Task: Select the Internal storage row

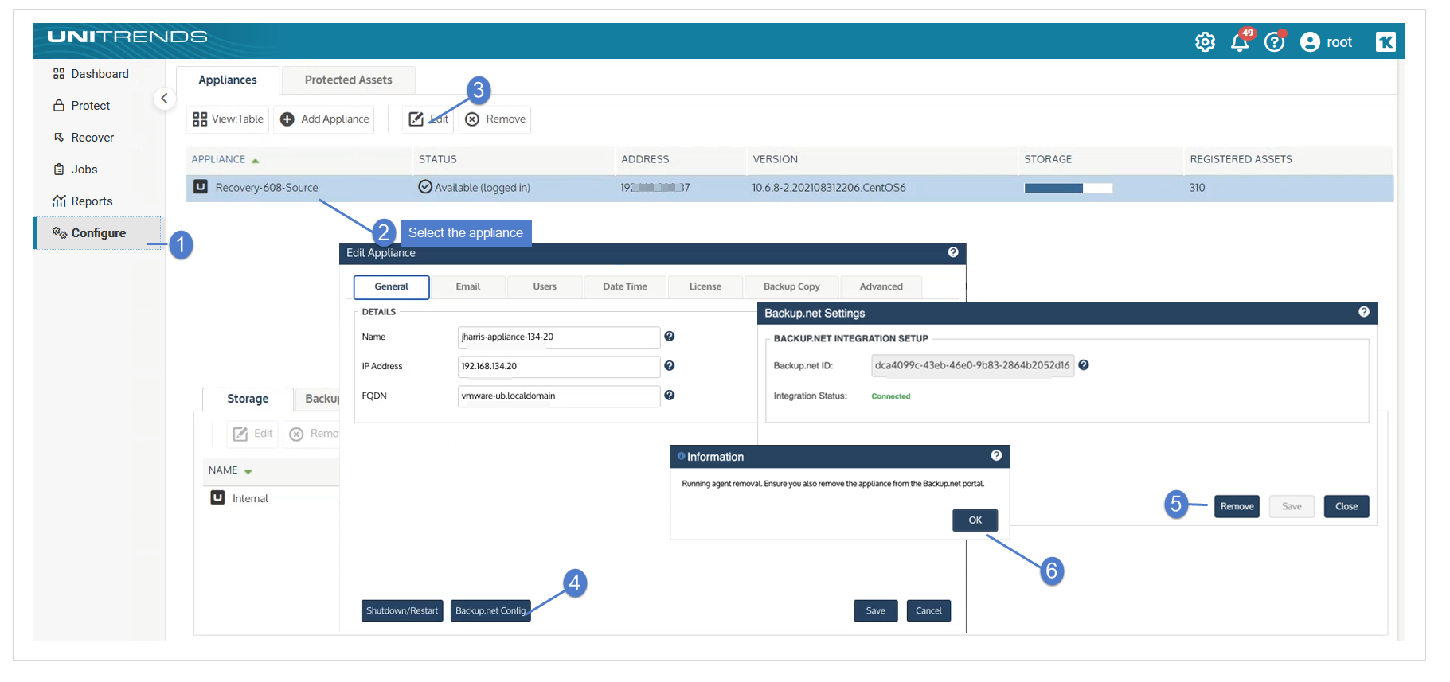Action: tap(272, 498)
